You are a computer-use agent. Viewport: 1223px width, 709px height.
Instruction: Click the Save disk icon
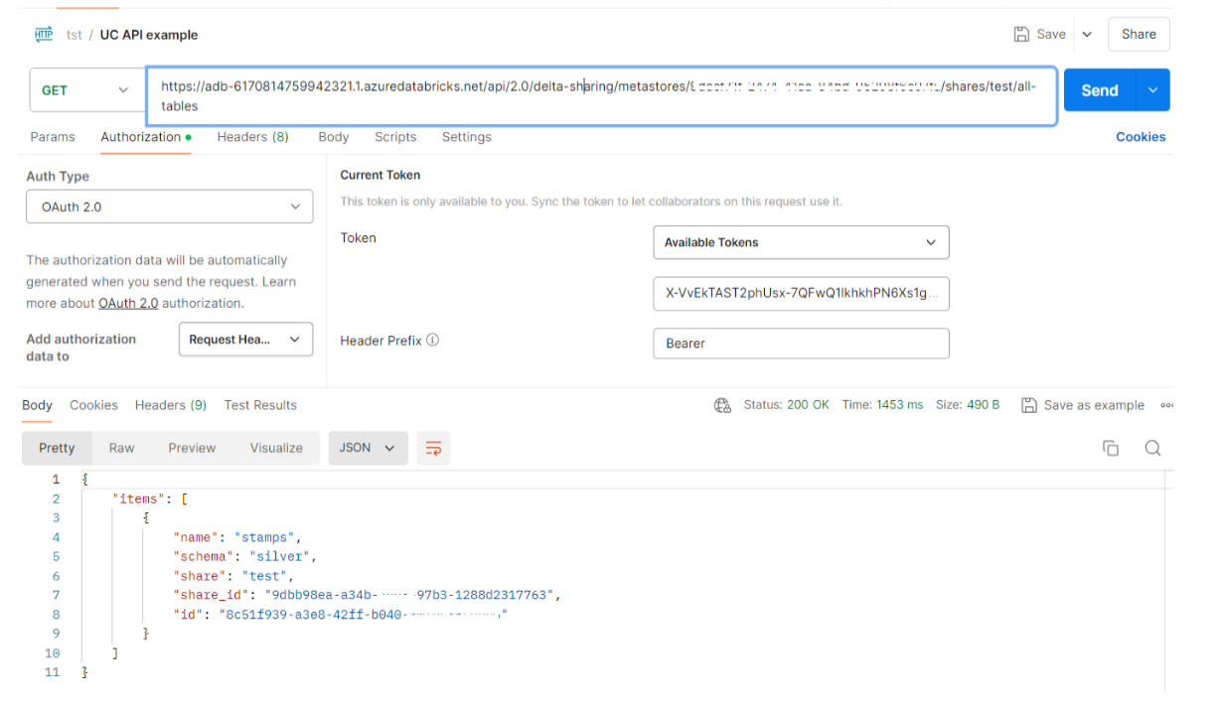coord(1021,34)
